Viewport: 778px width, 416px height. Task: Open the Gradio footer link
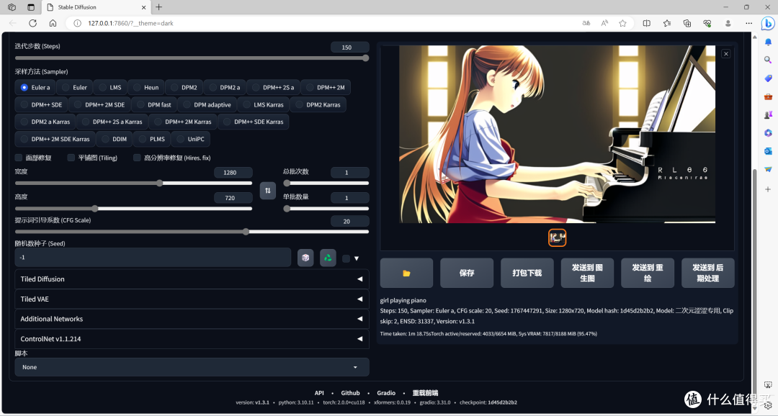(x=386, y=393)
